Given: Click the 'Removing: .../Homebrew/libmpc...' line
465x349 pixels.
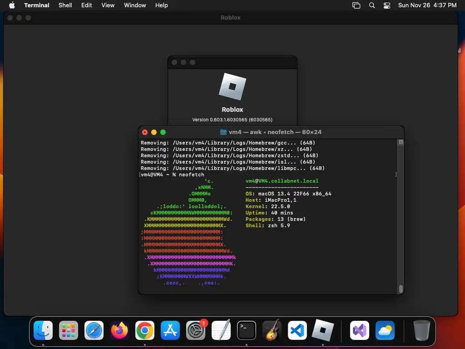Looking at the screenshot, I should point(233,168).
